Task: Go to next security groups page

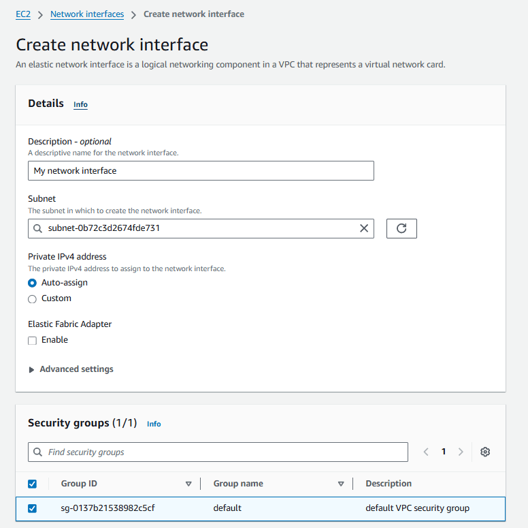Action: pyautogui.click(x=461, y=452)
